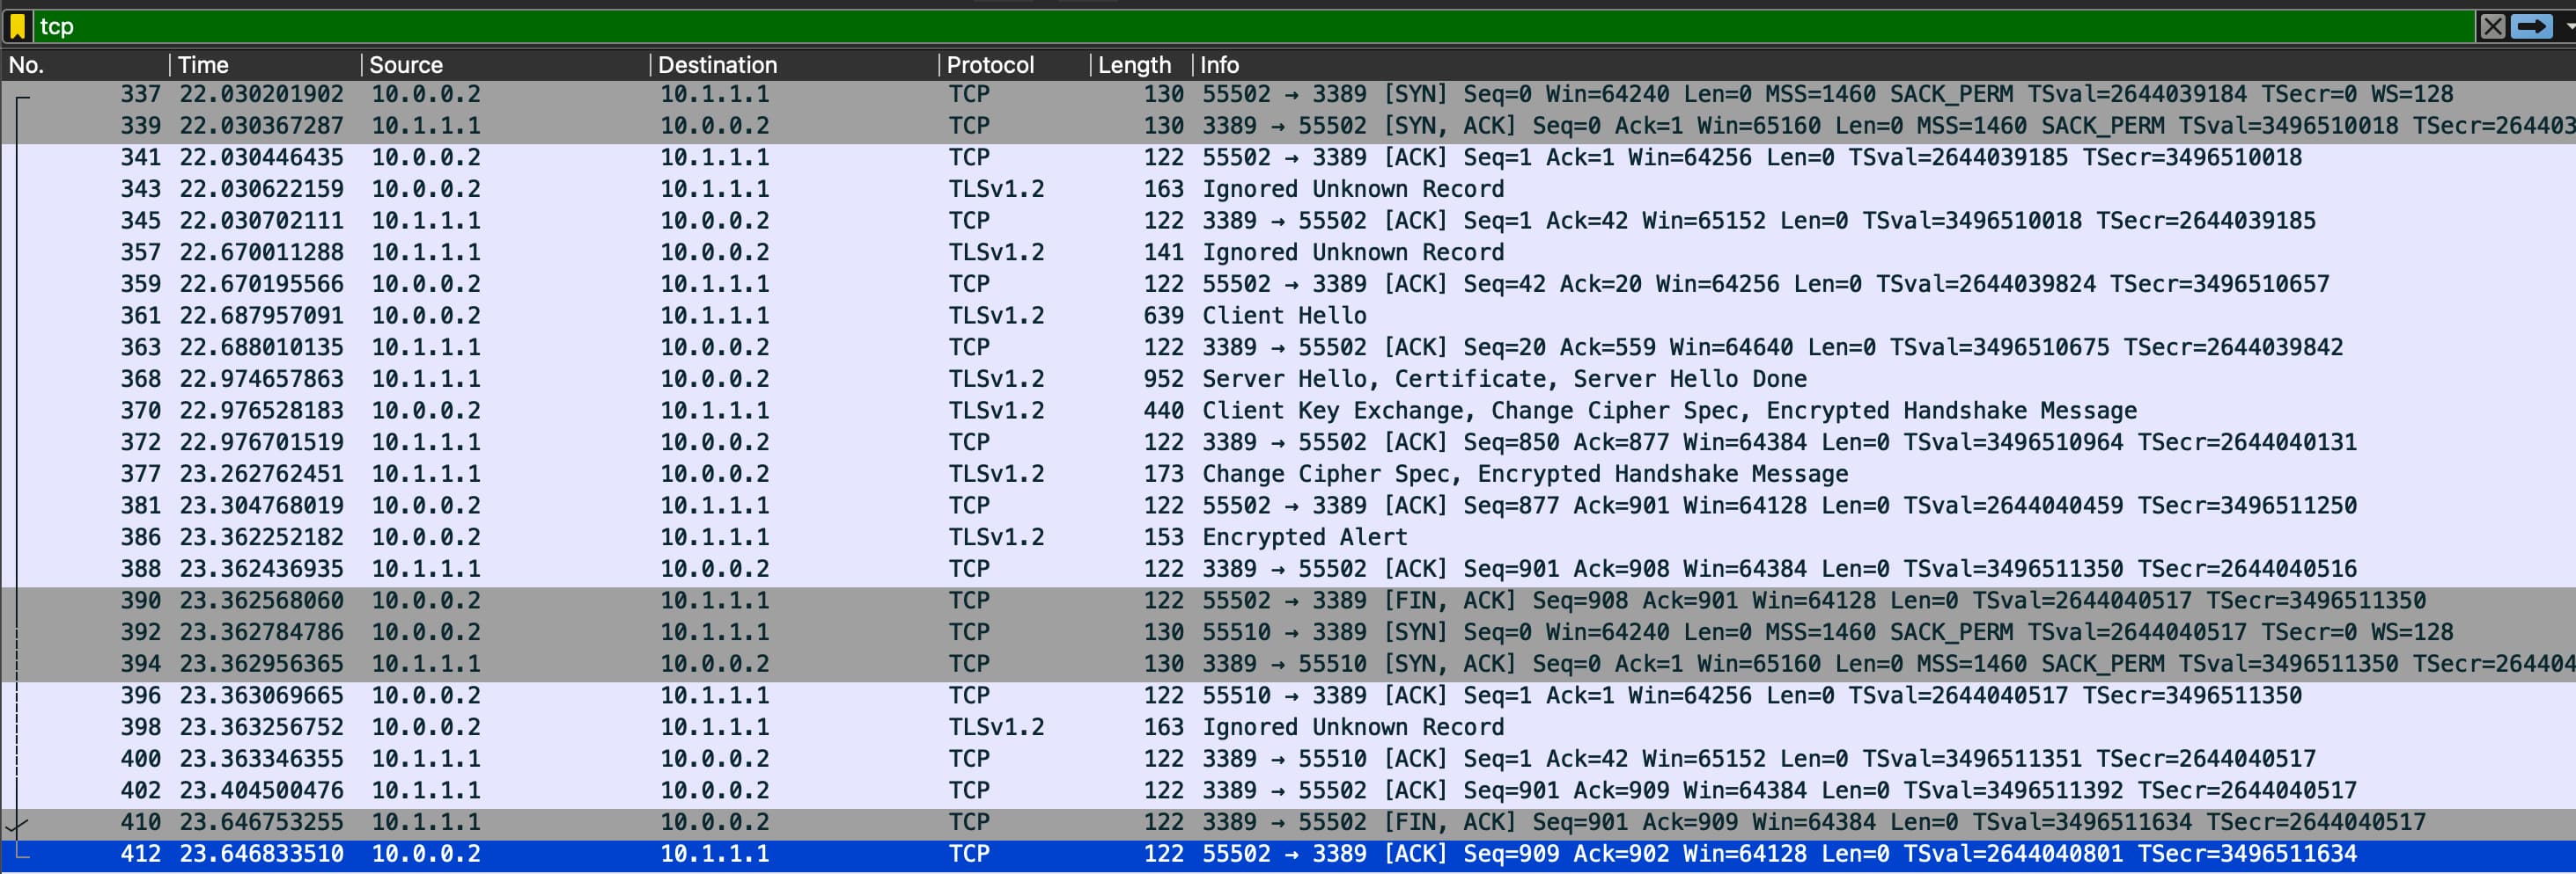
Task: Click the Info column header
Action: point(1220,64)
